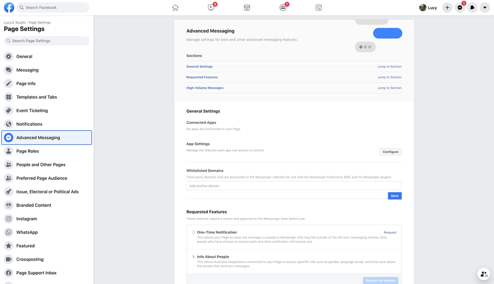The height and width of the screenshot is (284, 494).
Task: Go to the Home feed icon
Action: [x=175, y=7]
